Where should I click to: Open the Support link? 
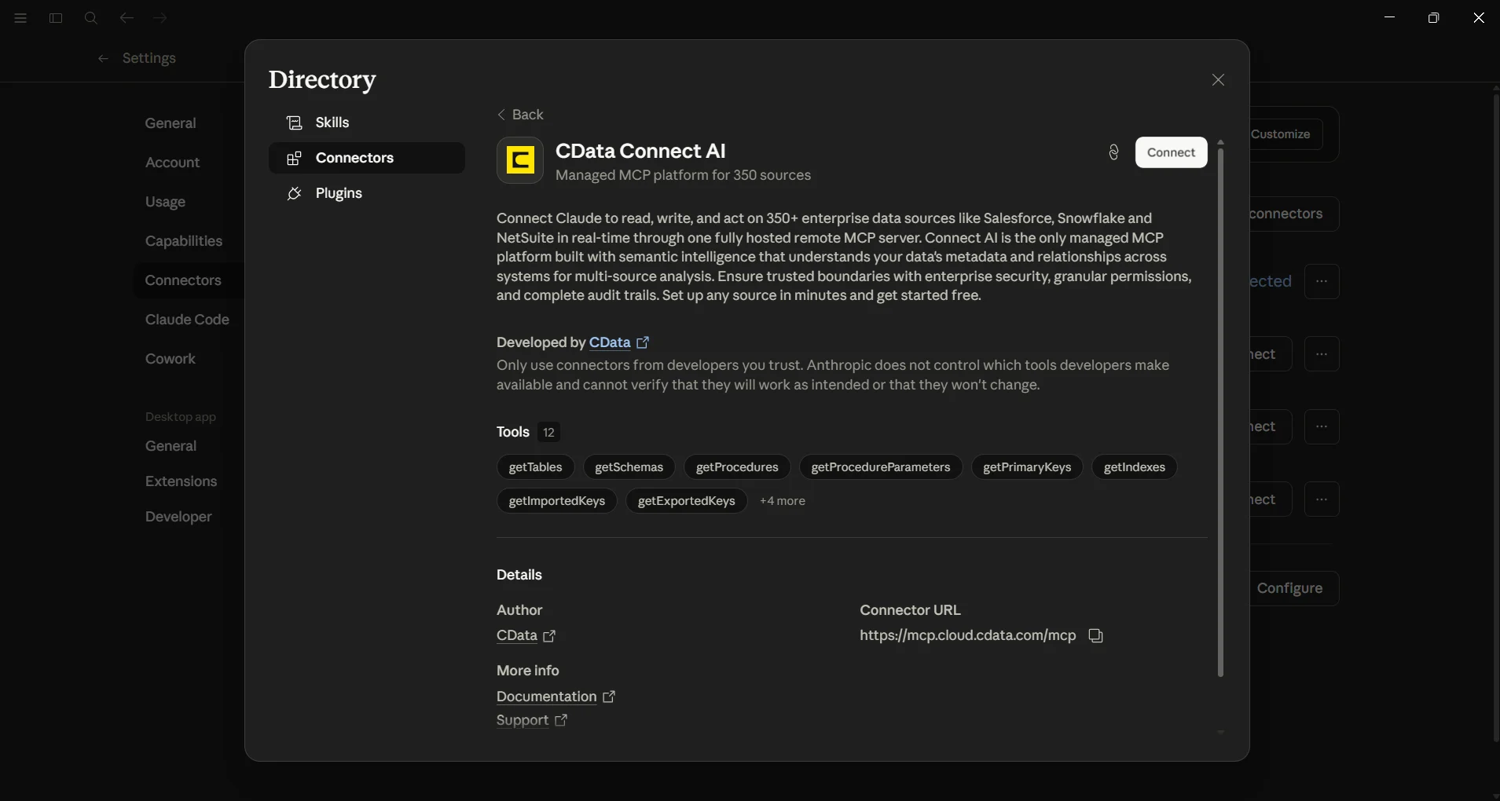click(x=523, y=720)
